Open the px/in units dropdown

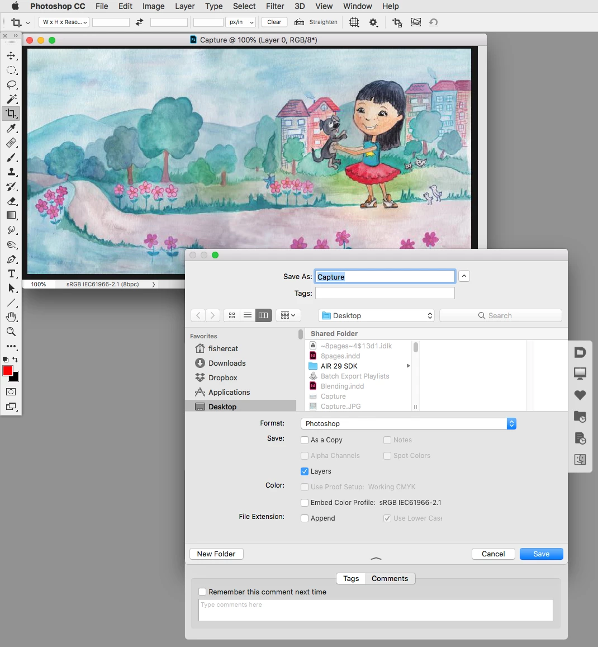tap(240, 22)
